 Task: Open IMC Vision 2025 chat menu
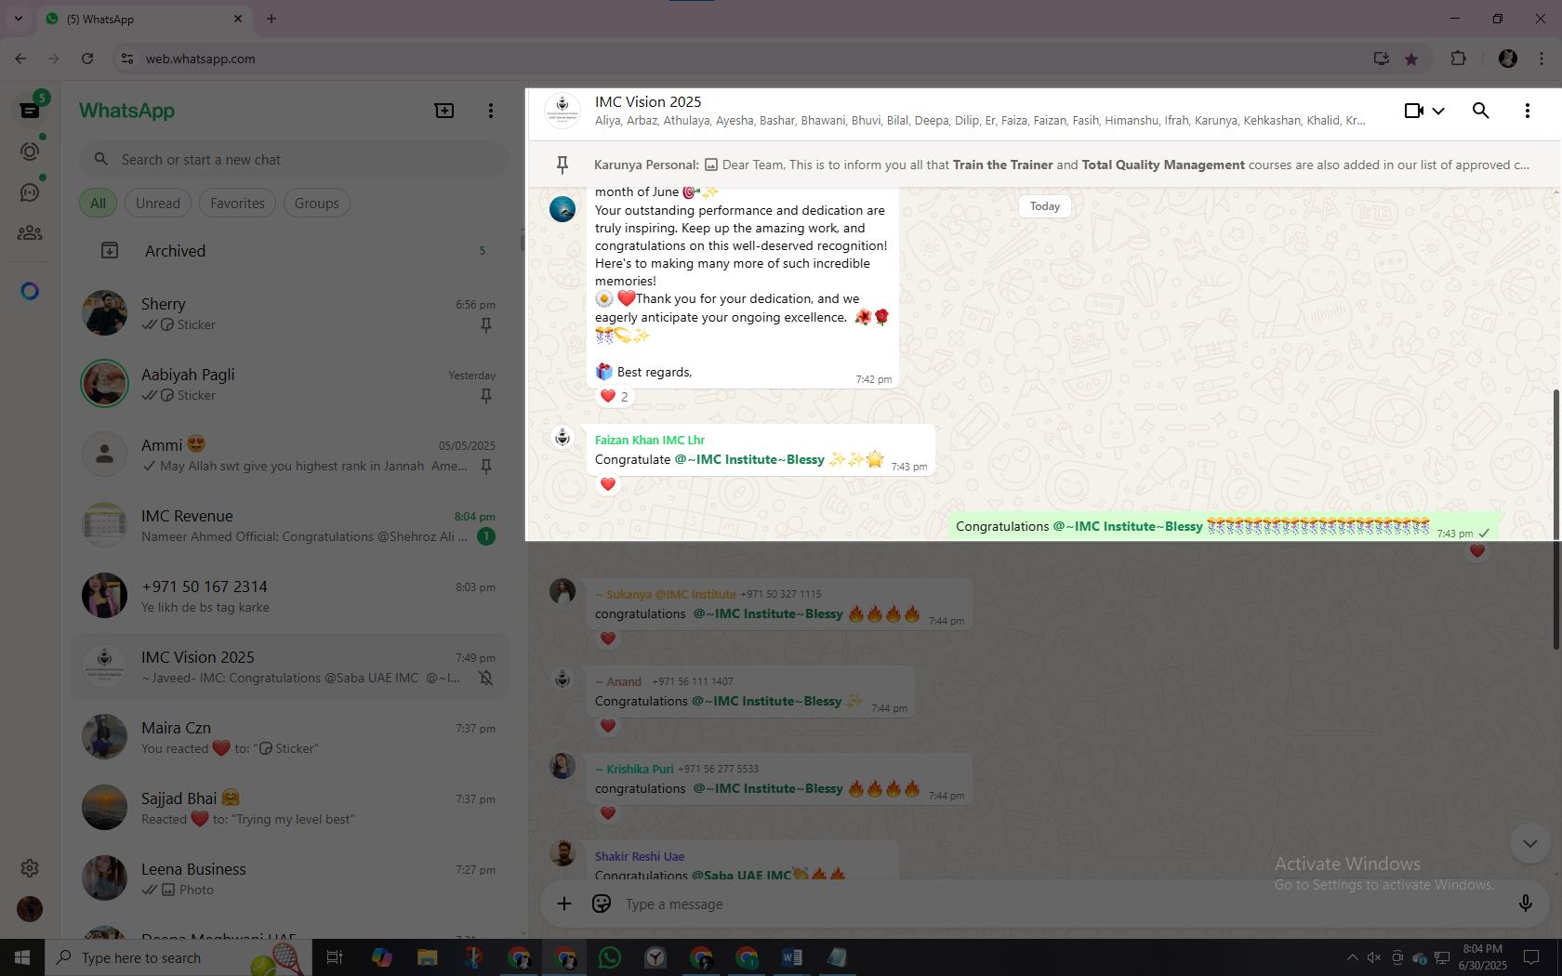tap(1528, 111)
